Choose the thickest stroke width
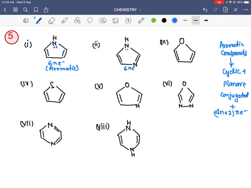Screen dimensions: 251x188 [206, 20]
